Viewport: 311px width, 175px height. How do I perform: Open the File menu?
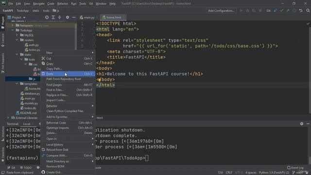click(11, 3)
